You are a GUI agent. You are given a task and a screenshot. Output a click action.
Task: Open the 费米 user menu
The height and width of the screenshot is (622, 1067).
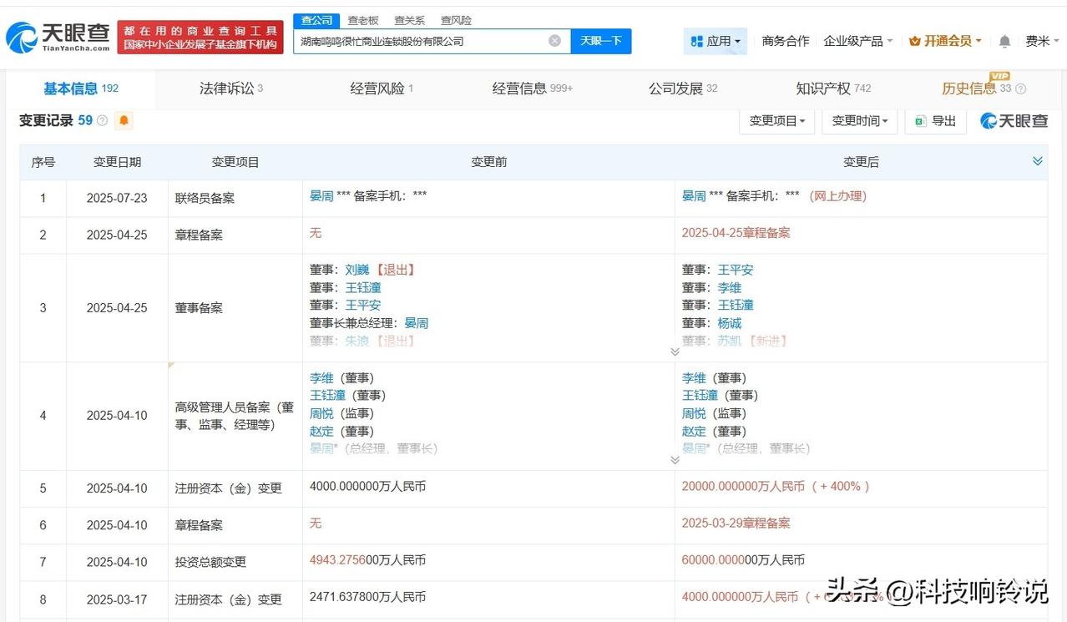(x=1042, y=41)
